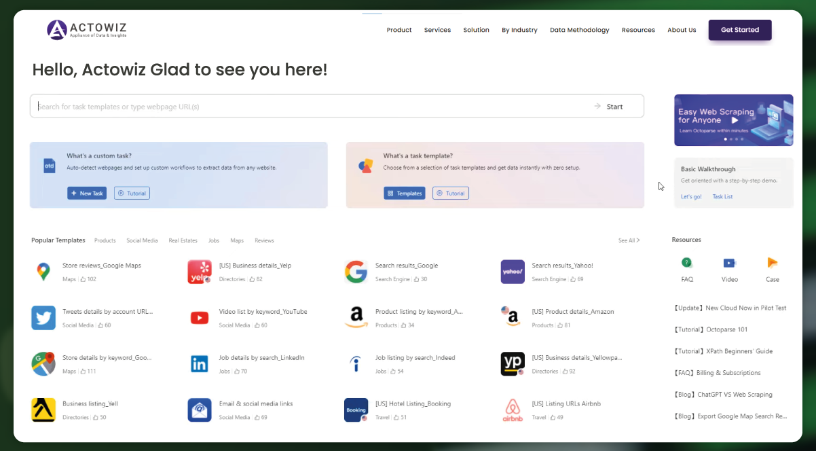
Task: Click the custom task card icon
Action: (50, 166)
